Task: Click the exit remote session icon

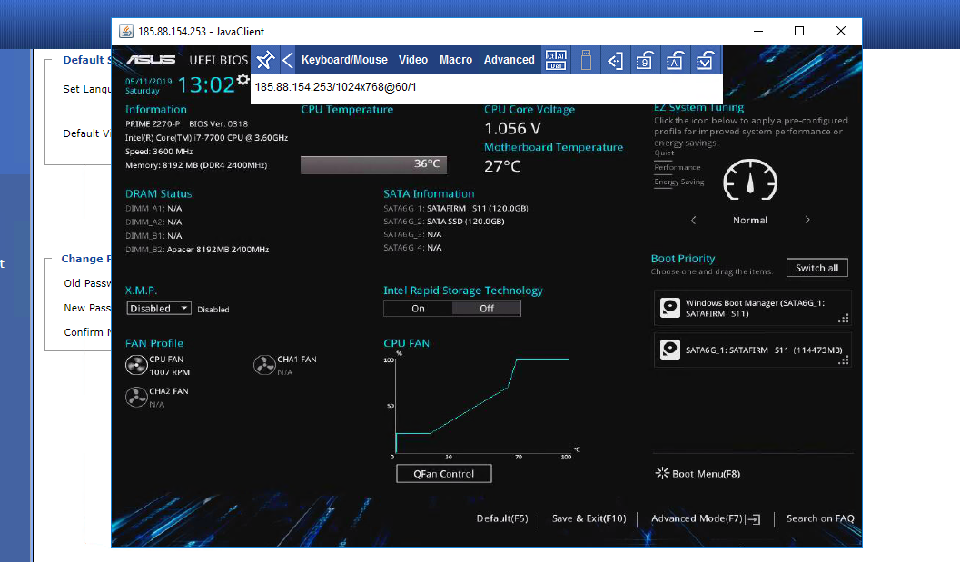Action: [x=615, y=60]
